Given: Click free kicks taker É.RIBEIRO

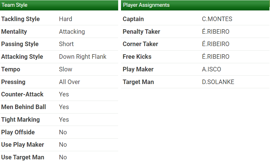Looking at the screenshot, I should click(216, 57).
